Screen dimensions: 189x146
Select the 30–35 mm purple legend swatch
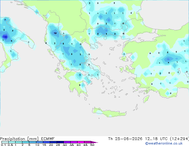(x=67, y=142)
